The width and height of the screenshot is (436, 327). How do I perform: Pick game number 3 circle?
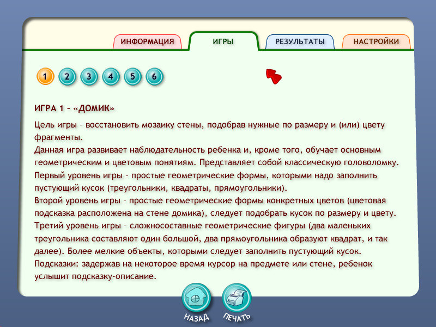click(x=89, y=76)
